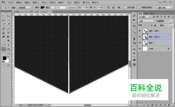Create a new layer group
The height and width of the screenshot is (107, 175).
pyautogui.click(x=161, y=105)
